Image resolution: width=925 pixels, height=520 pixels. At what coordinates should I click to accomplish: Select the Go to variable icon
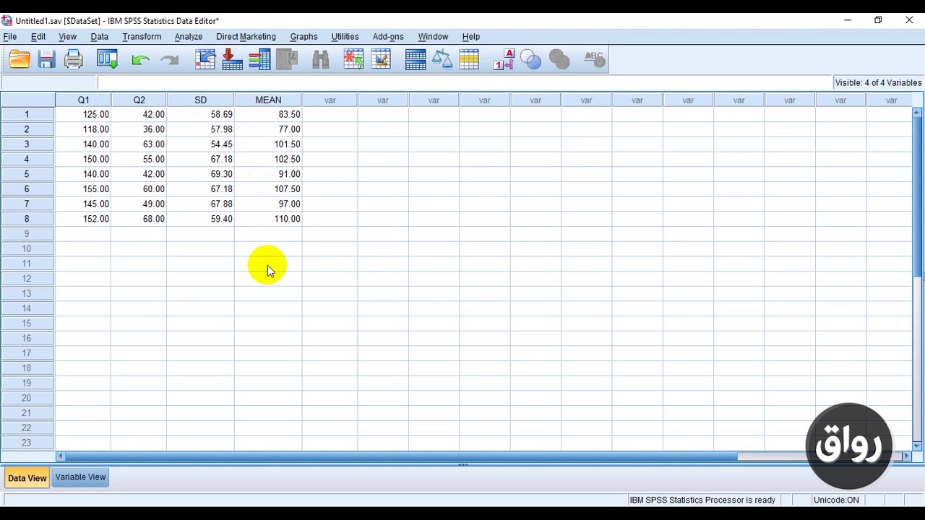pos(233,59)
